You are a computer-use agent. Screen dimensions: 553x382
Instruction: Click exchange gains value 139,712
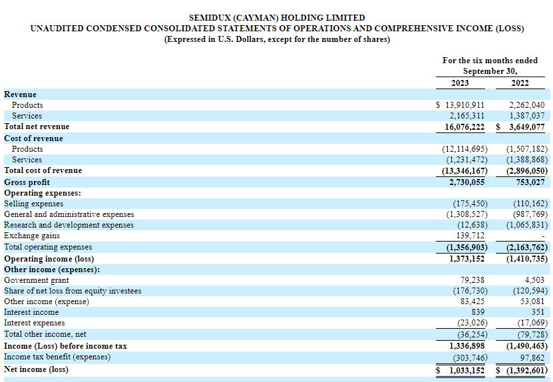pos(470,236)
